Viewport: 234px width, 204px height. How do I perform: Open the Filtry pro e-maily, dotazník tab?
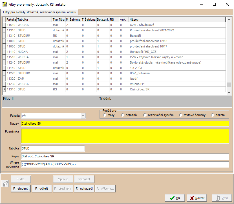[x=39, y=12]
